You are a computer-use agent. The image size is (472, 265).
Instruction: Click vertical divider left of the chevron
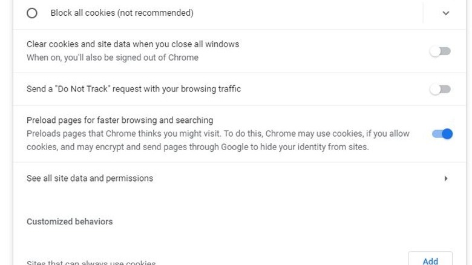pos(423,13)
